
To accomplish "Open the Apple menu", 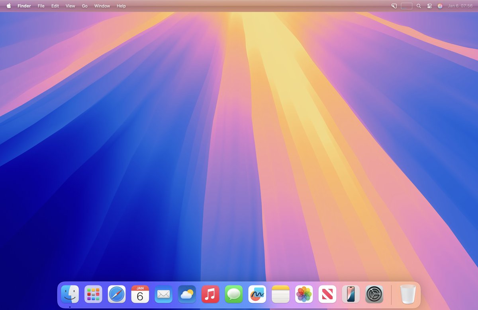I will coord(8,6).
